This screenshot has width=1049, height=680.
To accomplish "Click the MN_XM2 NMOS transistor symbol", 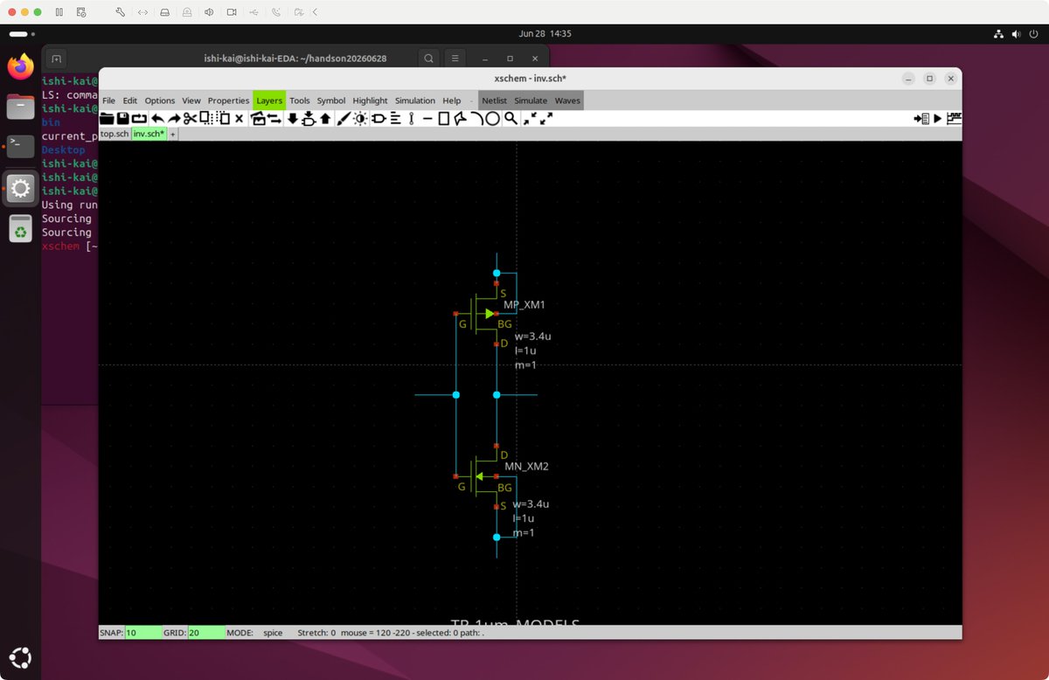I will (x=479, y=476).
